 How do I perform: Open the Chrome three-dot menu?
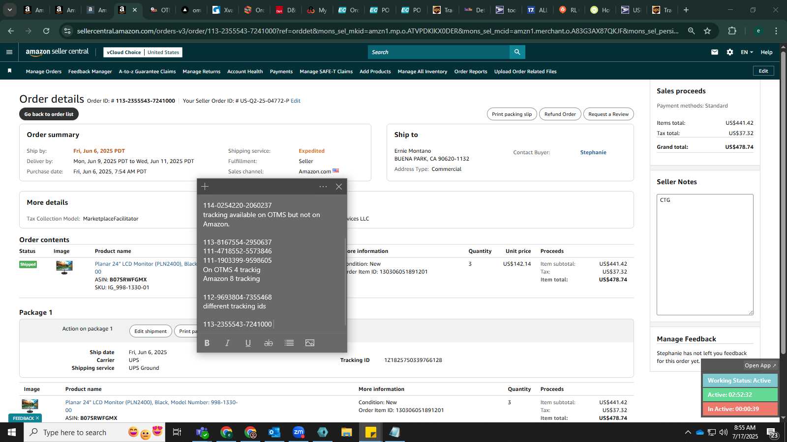[776, 31]
